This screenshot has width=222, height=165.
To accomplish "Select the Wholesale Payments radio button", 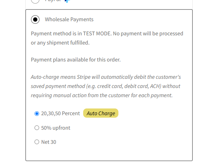I will [35, 19].
